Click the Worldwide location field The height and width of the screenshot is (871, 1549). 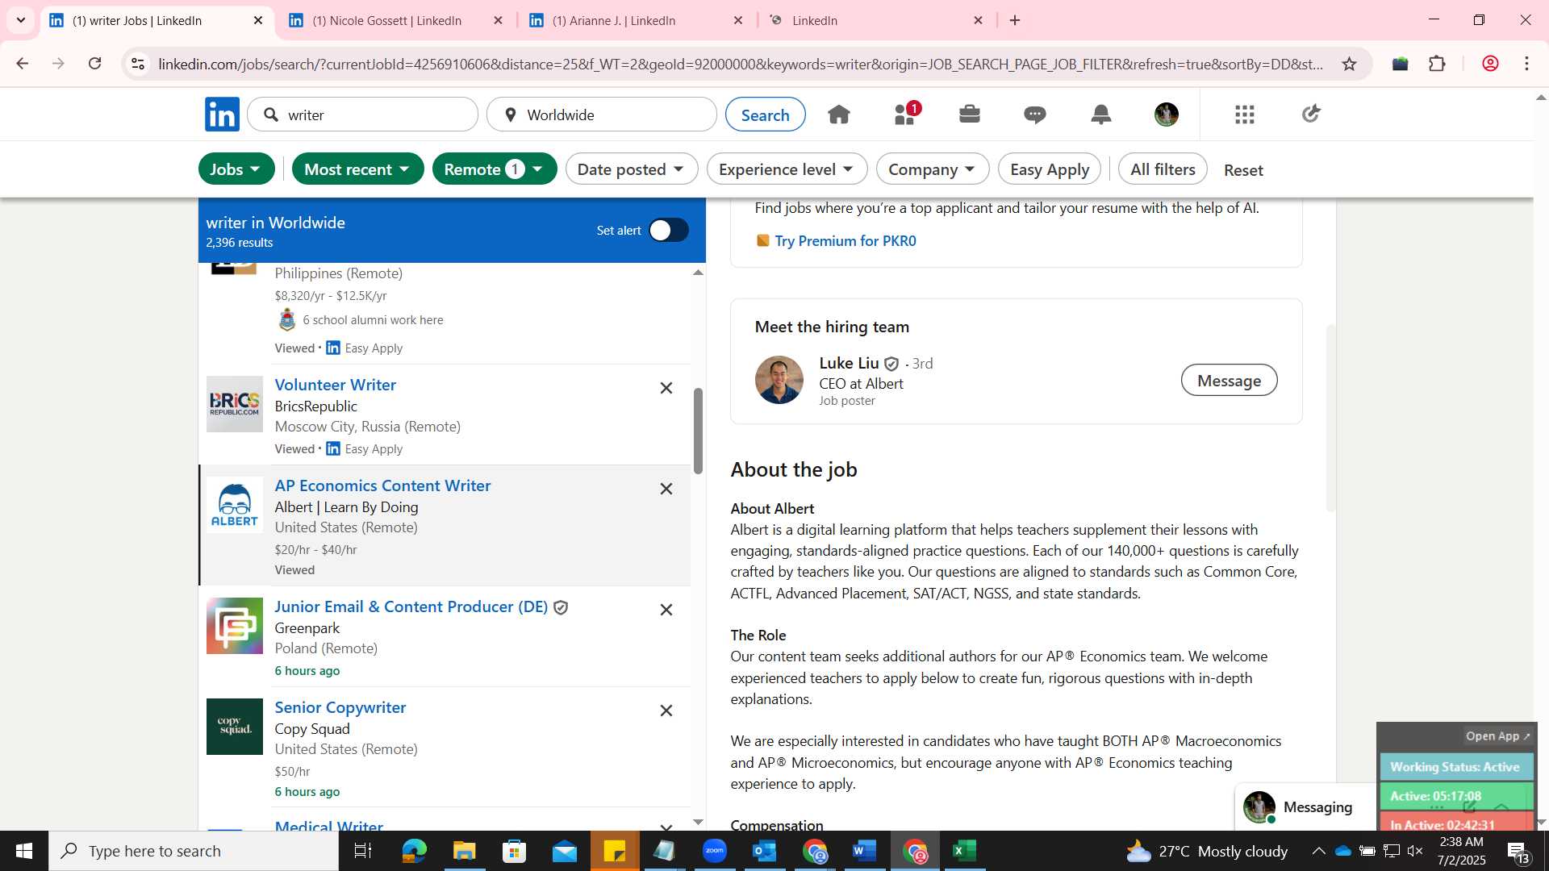coord(602,115)
